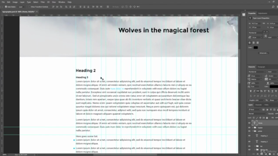Click Properties panel text color swatch

click(x=256, y=48)
